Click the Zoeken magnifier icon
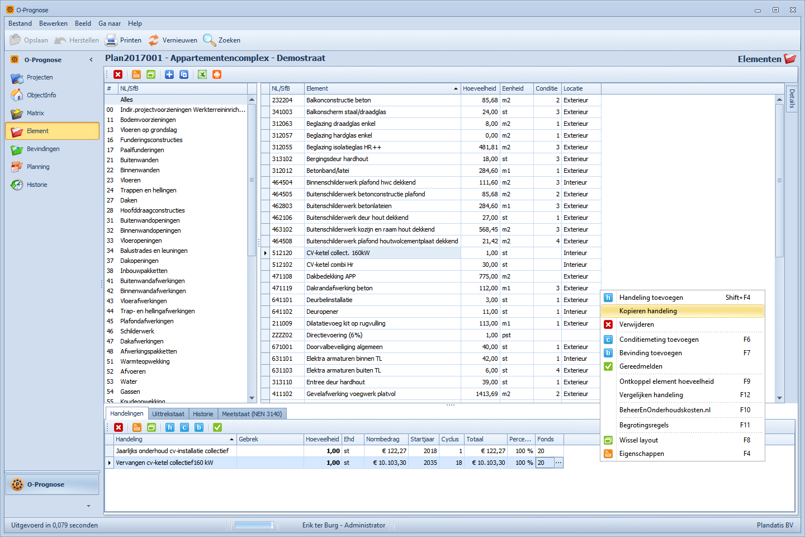 (x=209, y=40)
